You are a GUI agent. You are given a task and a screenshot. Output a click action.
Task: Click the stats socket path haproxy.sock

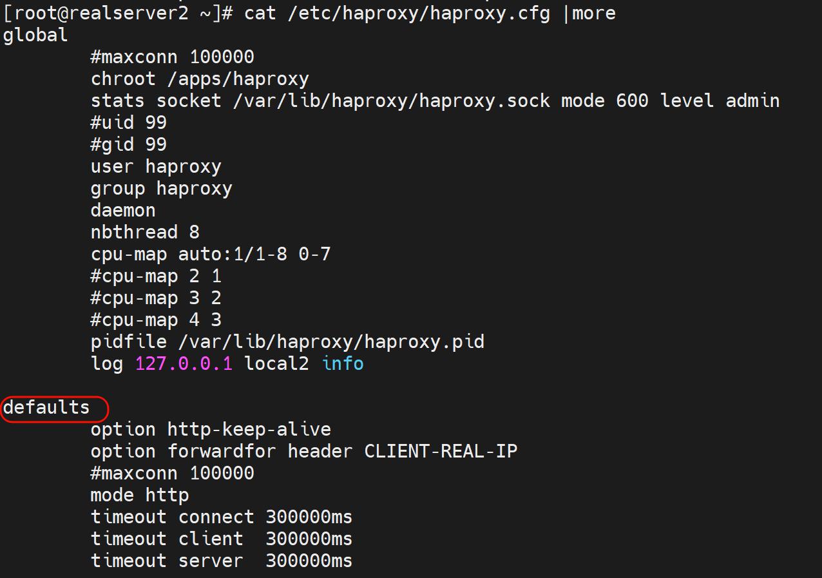(x=391, y=101)
